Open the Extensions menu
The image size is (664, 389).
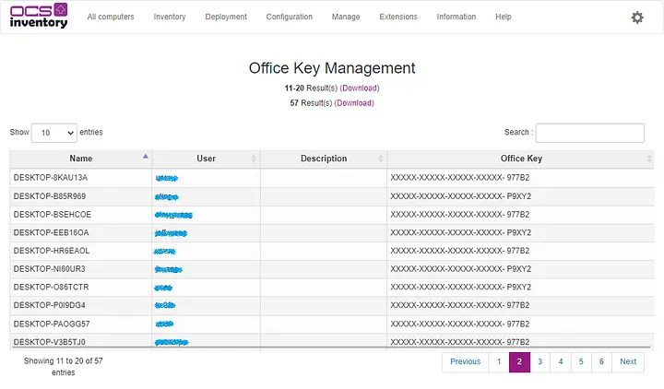point(398,17)
